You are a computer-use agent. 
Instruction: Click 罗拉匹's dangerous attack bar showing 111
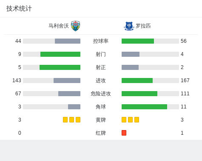[139, 94]
